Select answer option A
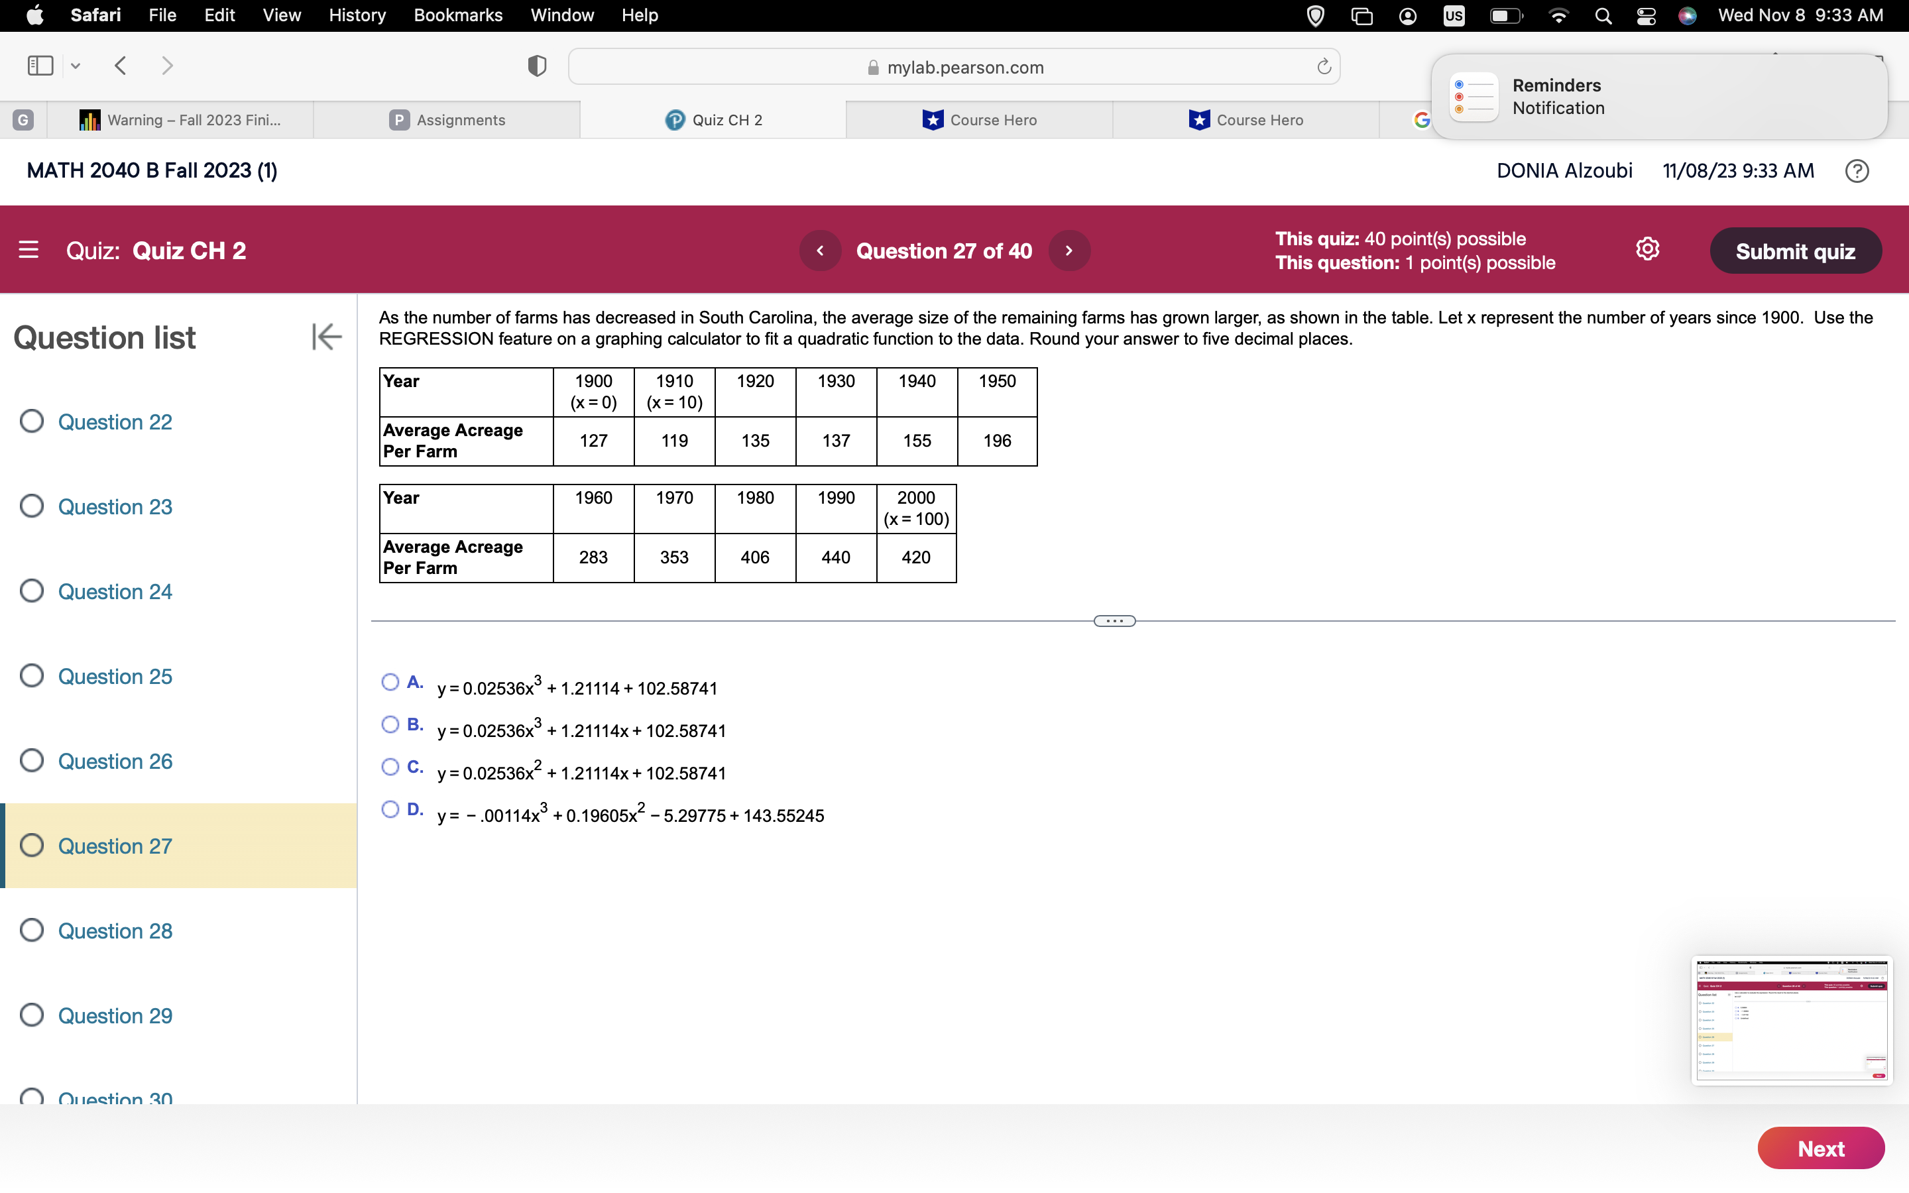The image size is (1909, 1193). click(390, 682)
